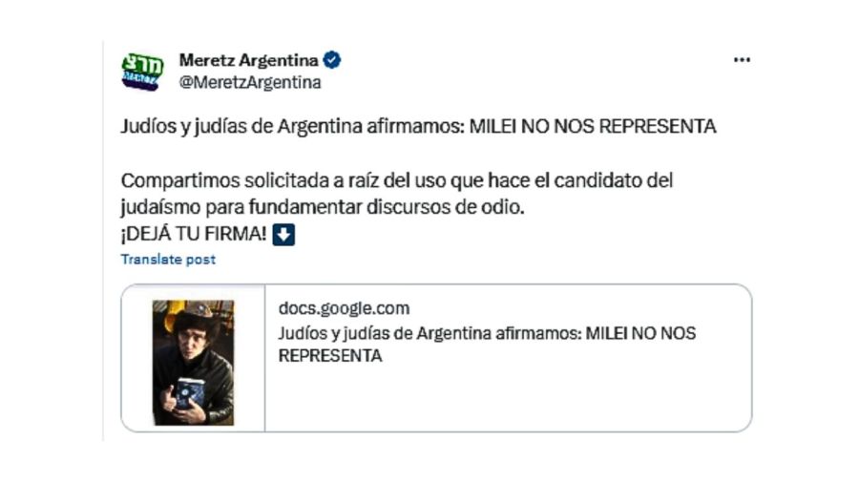Open the three-dot more options menu

point(742,60)
